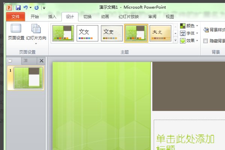Select the highlighted green theme thumbnail

[x=136, y=33]
